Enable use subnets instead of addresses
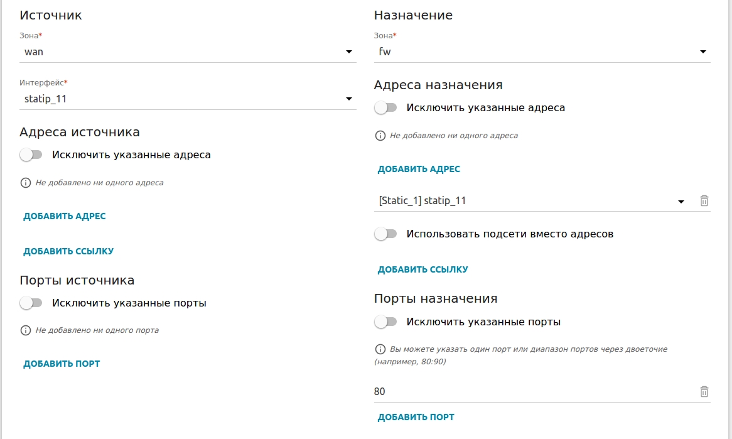This screenshot has width=732, height=439. point(385,234)
